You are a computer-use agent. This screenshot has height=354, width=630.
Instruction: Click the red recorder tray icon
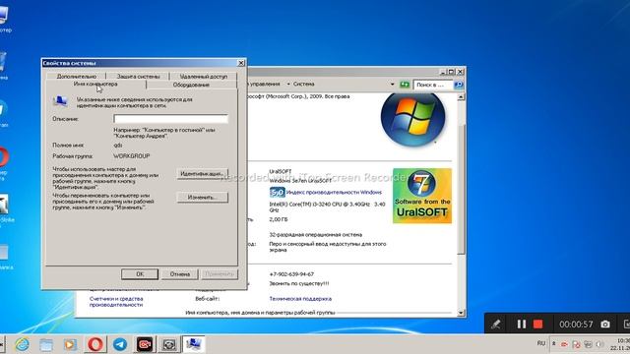click(564, 344)
